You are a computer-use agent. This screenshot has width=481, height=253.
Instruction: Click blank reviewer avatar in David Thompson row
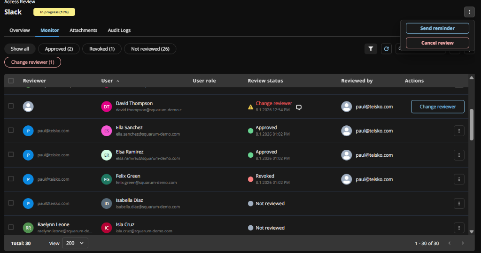(28, 107)
